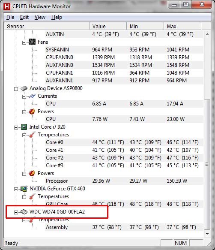Open the Help menu

pyautogui.click(x=57, y=17)
